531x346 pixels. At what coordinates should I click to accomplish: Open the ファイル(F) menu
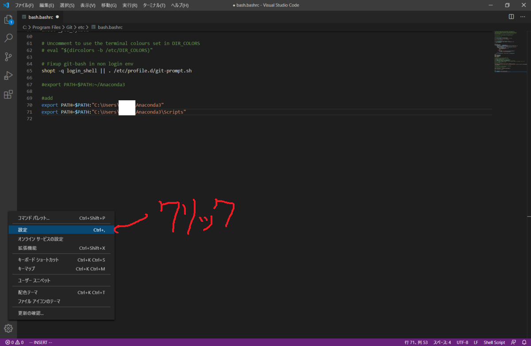[x=24, y=5]
